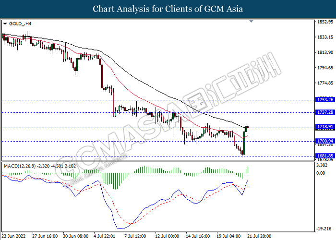Click the 0.00 MACD scale value
The width and height of the screenshot is (336, 240).
[321, 173]
